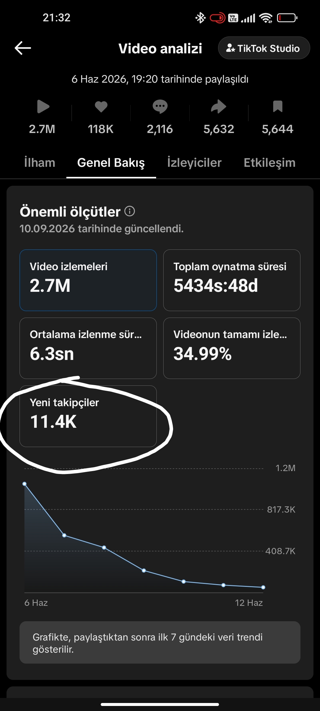Tap the back arrow icon
The height and width of the screenshot is (711, 320).
tap(23, 48)
